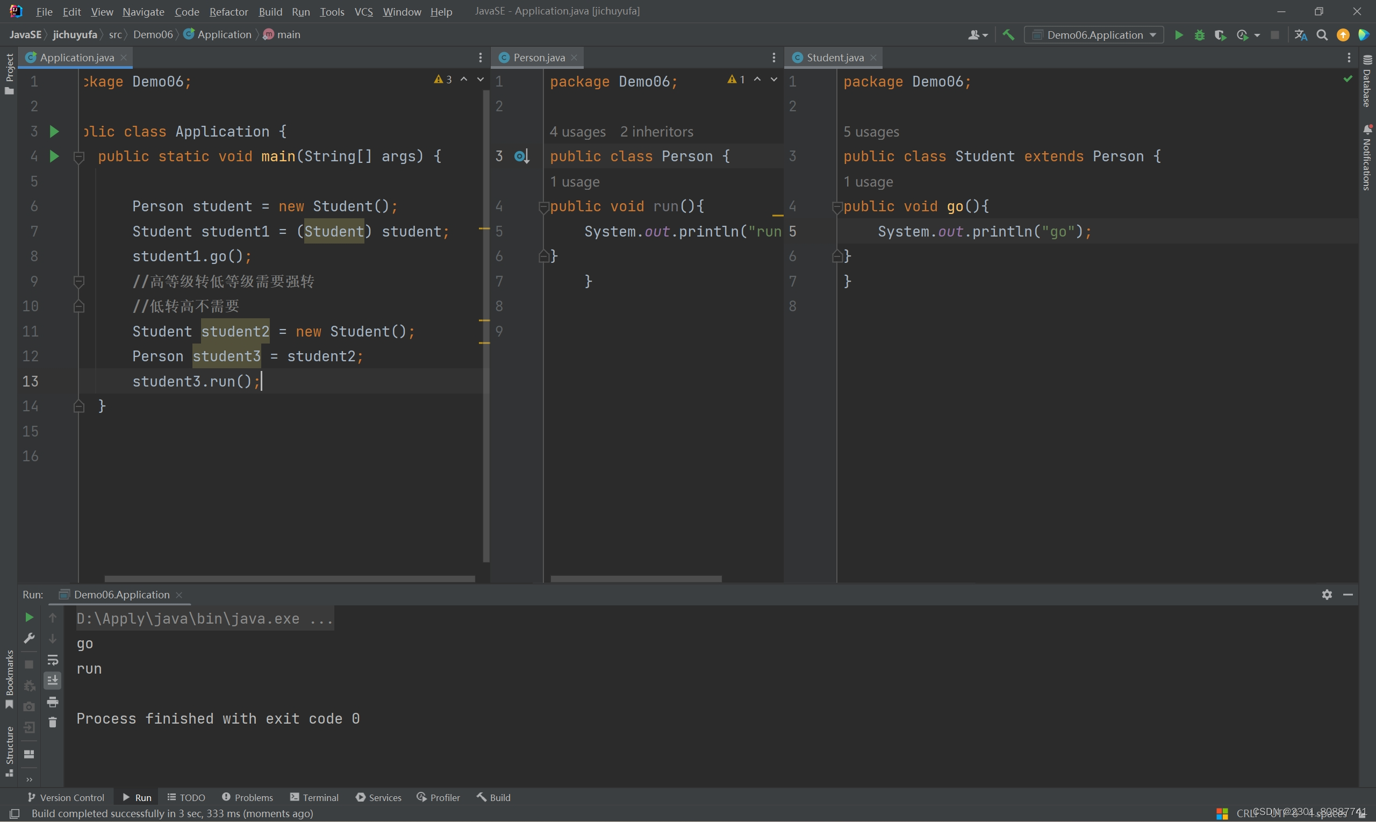Open Problems tool window
The height and width of the screenshot is (822, 1376).
[x=247, y=797]
